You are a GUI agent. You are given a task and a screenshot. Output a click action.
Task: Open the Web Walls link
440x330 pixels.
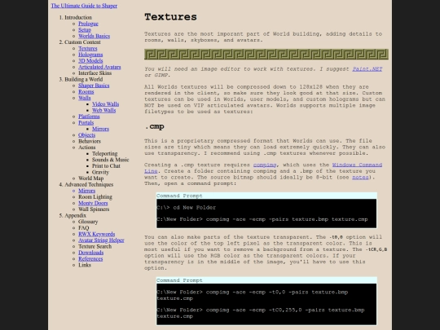pyautogui.click(x=103, y=110)
